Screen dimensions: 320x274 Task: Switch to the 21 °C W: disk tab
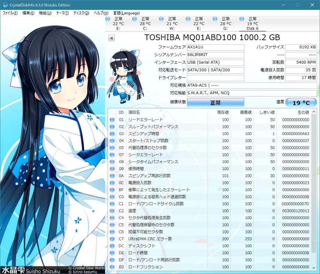[172, 24]
